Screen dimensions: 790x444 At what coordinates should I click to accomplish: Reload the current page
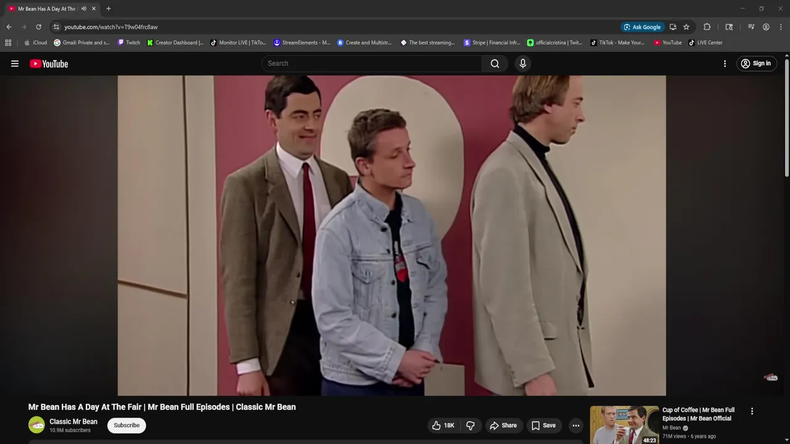(x=38, y=27)
